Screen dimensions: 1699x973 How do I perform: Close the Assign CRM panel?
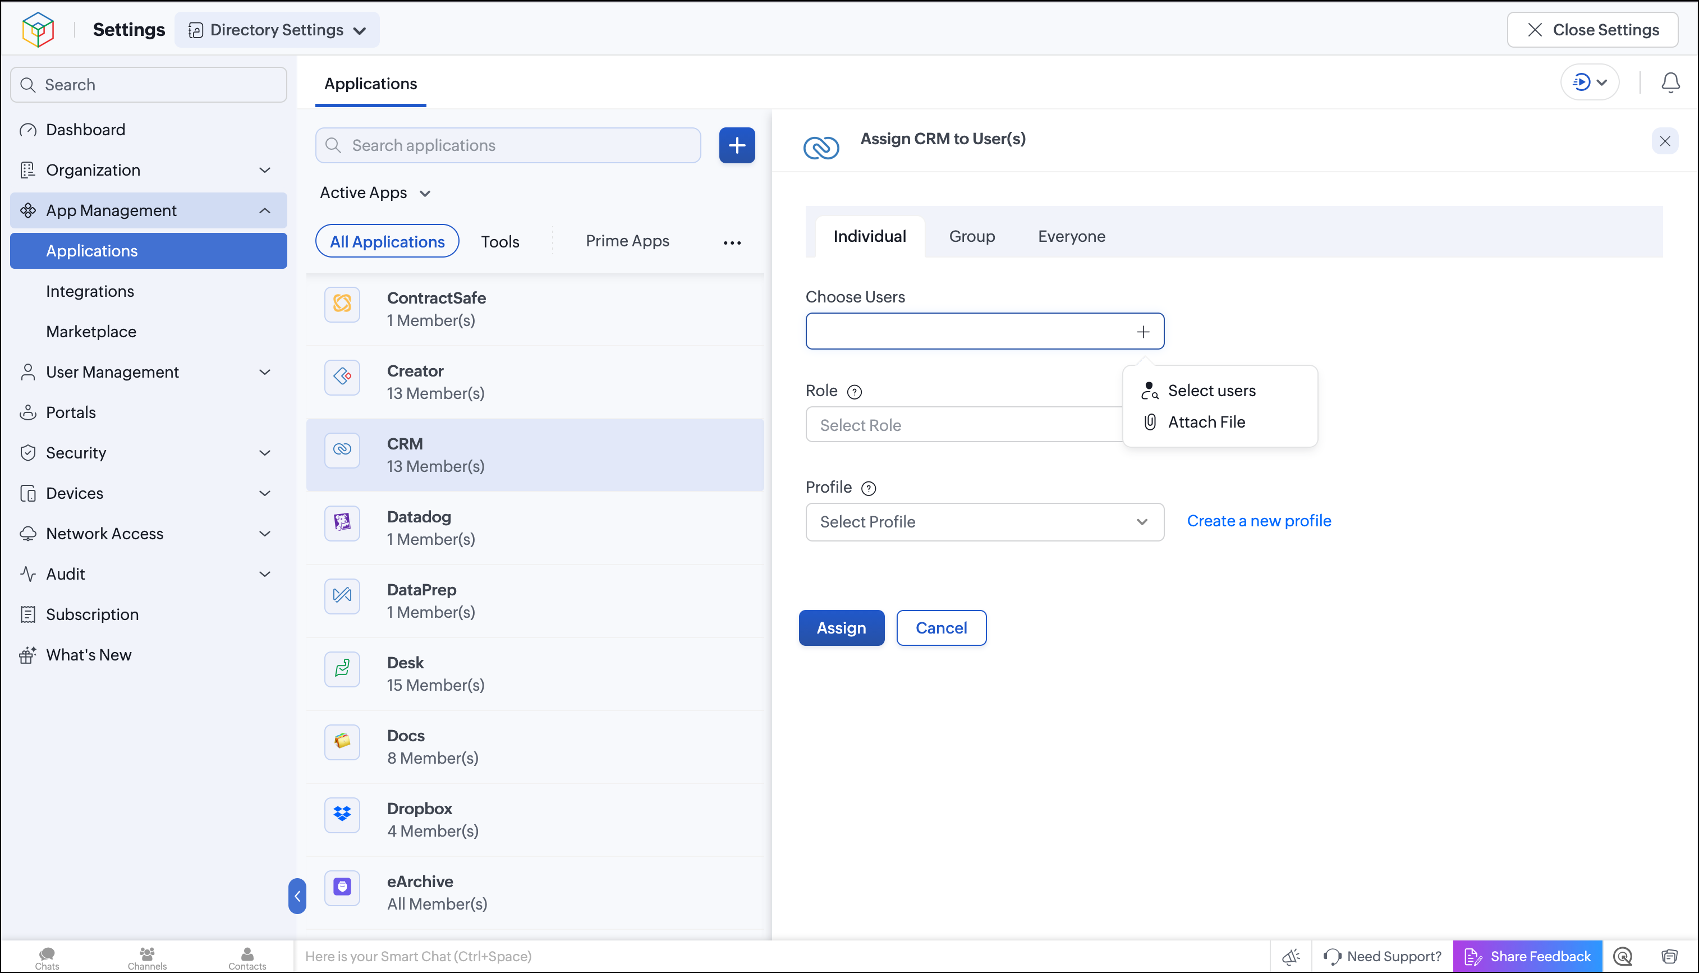tap(1664, 141)
